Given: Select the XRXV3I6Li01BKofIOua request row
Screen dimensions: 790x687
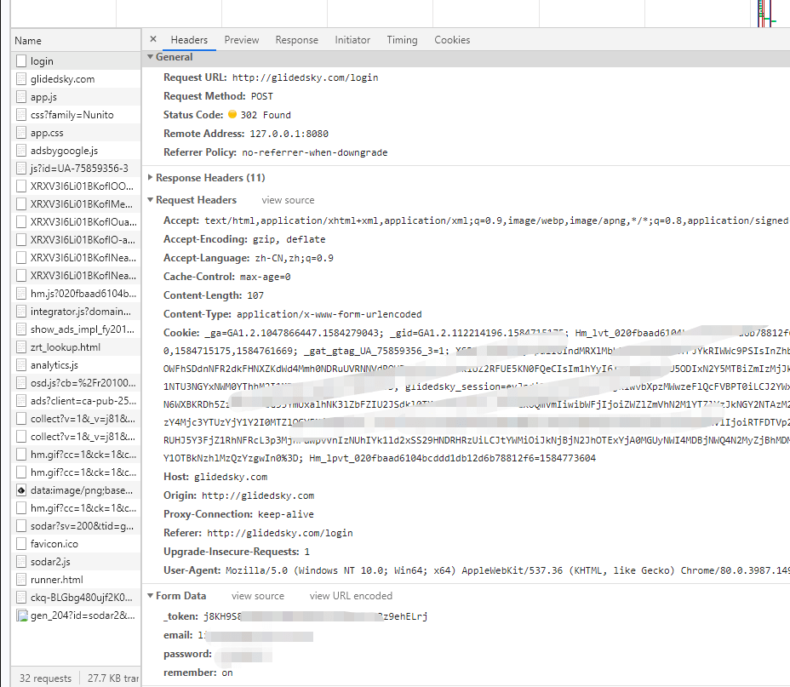Looking at the screenshot, I should click(76, 222).
